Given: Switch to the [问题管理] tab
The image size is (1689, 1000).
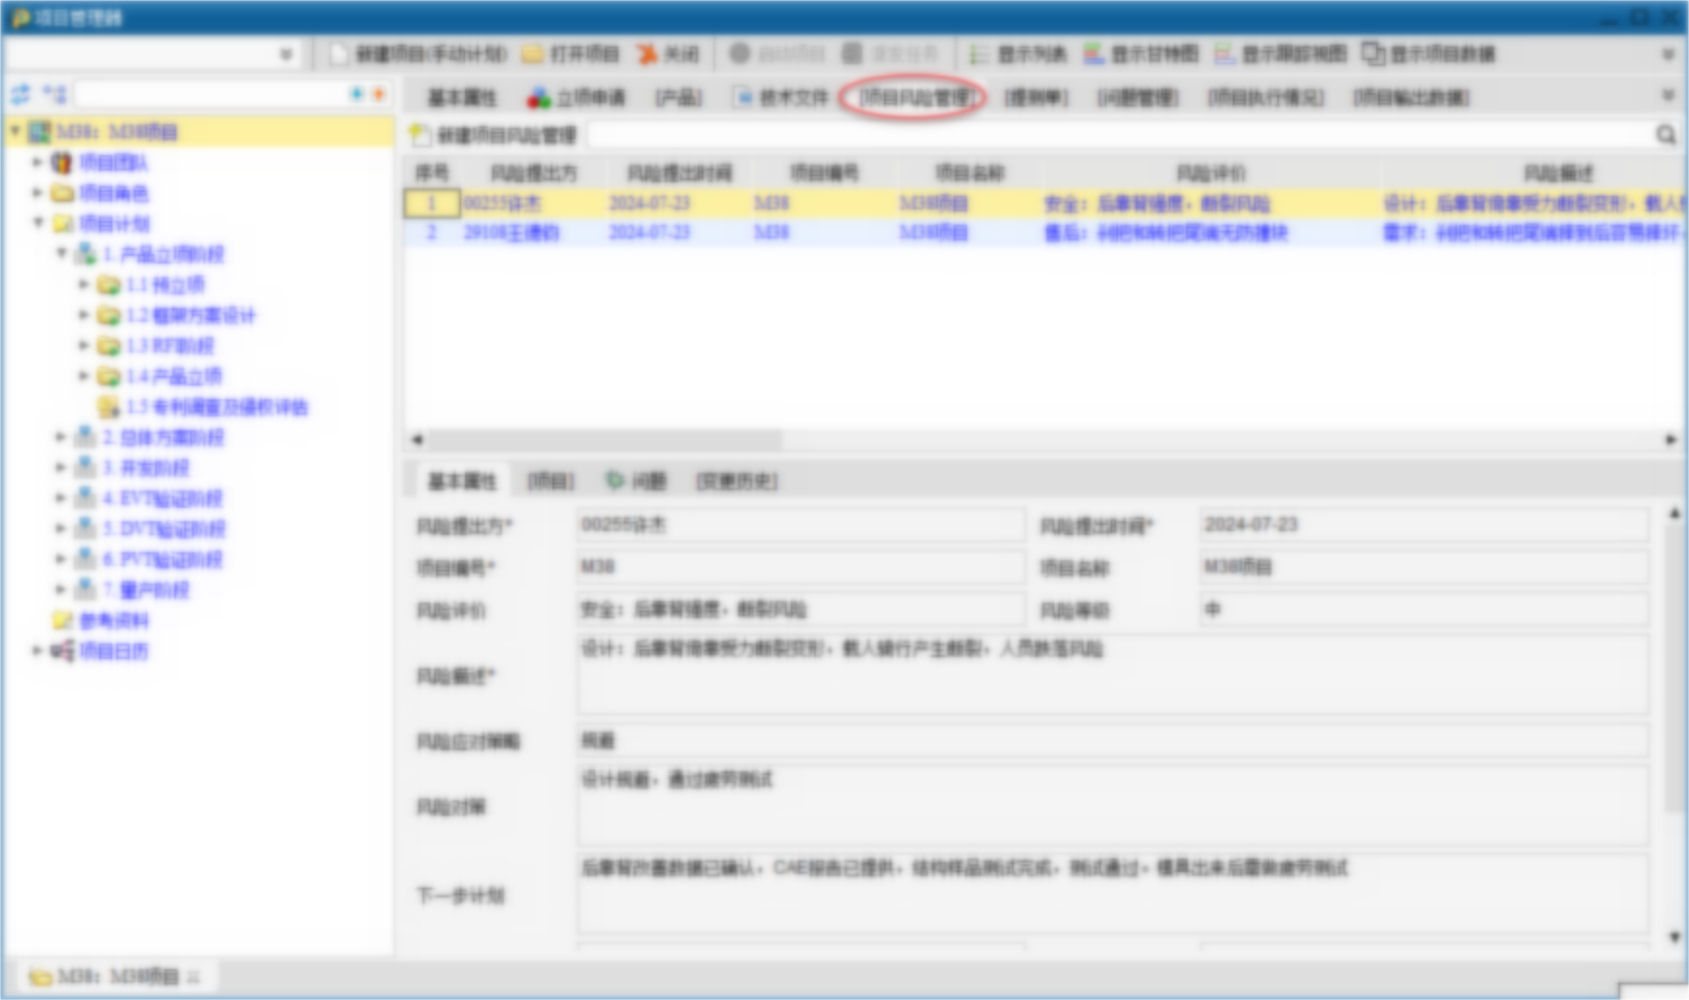Looking at the screenshot, I should [1138, 98].
